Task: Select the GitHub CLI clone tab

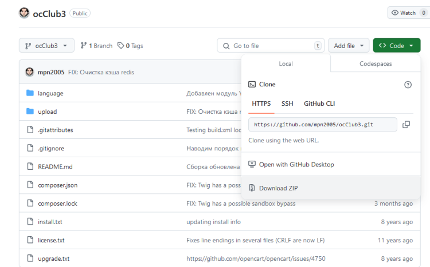Action: tap(319, 103)
